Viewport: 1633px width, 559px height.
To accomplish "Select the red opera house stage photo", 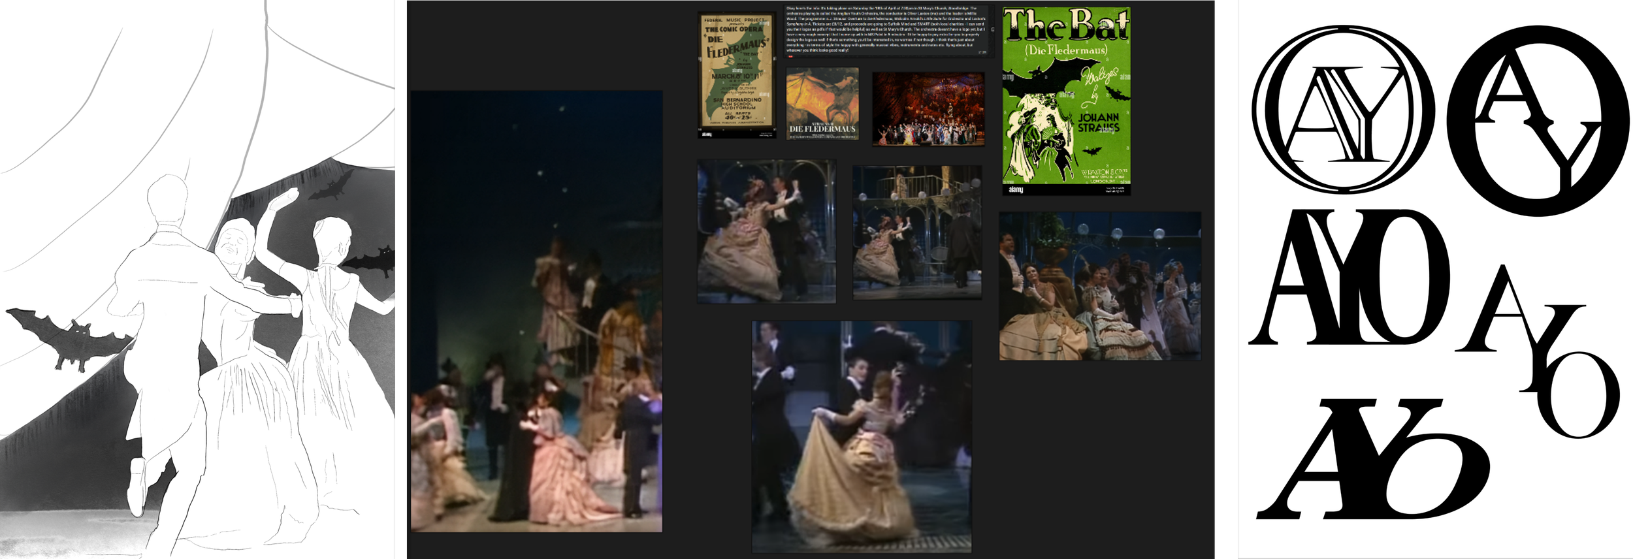I will tap(928, 108).
